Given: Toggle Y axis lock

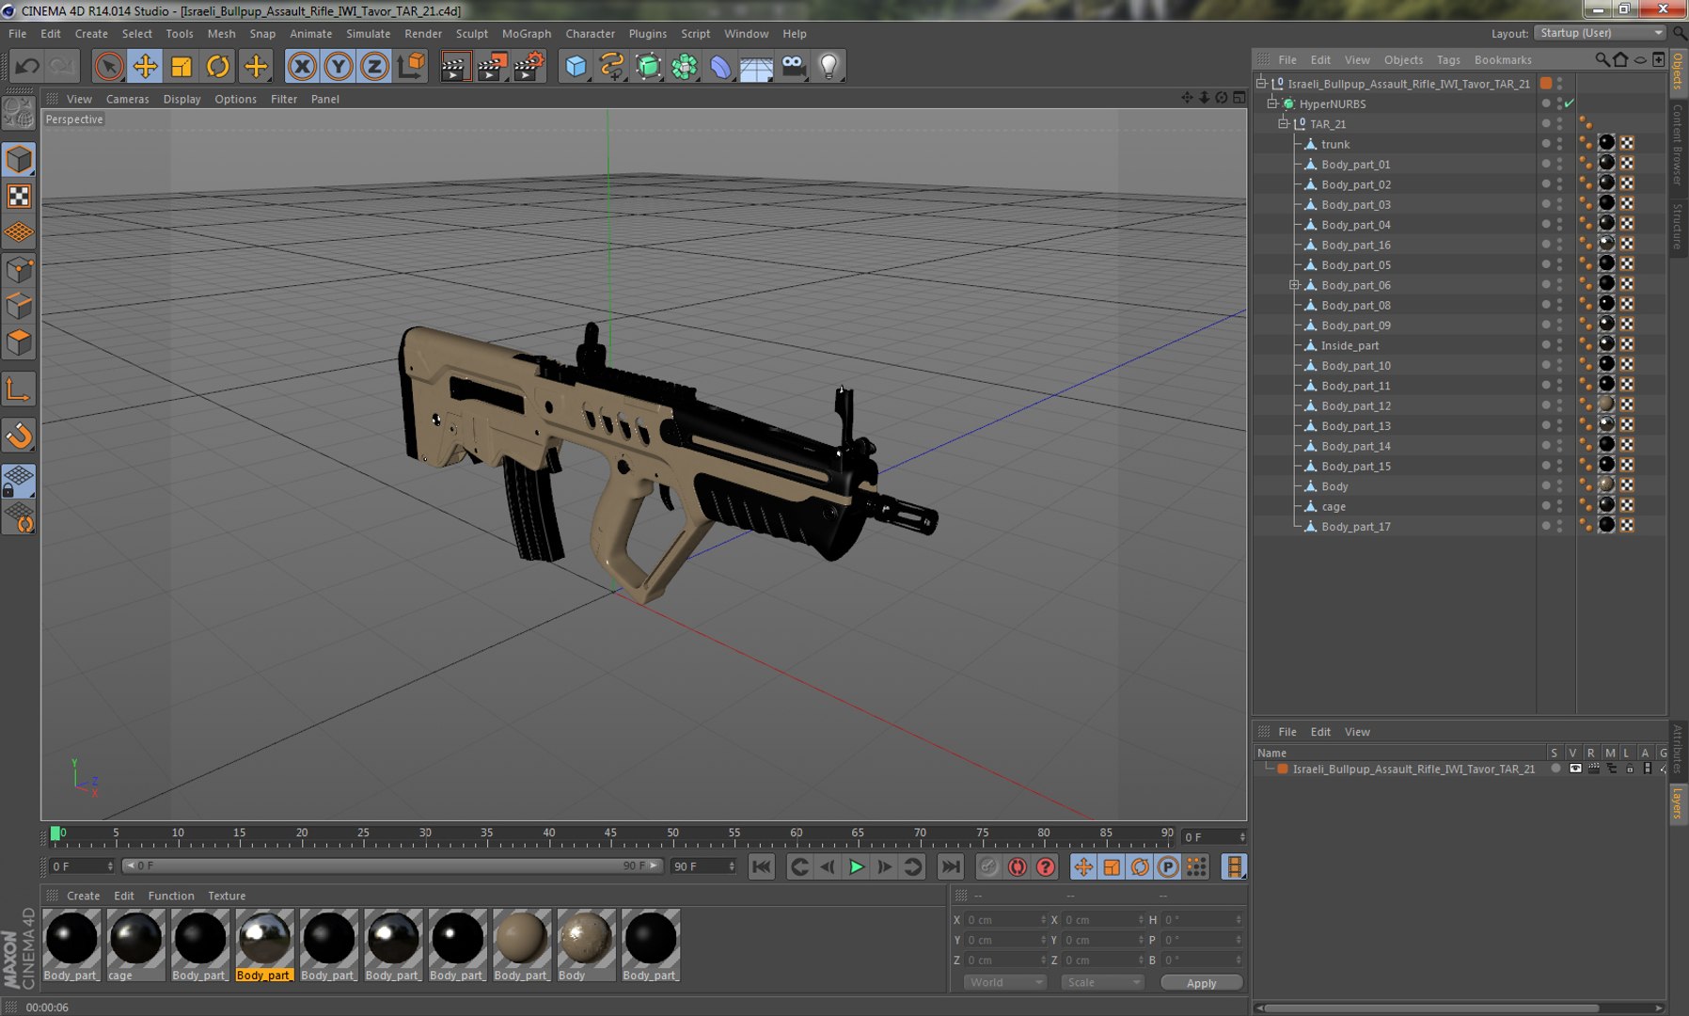Looking at the screenshot, I should click(x=339, y=66).
